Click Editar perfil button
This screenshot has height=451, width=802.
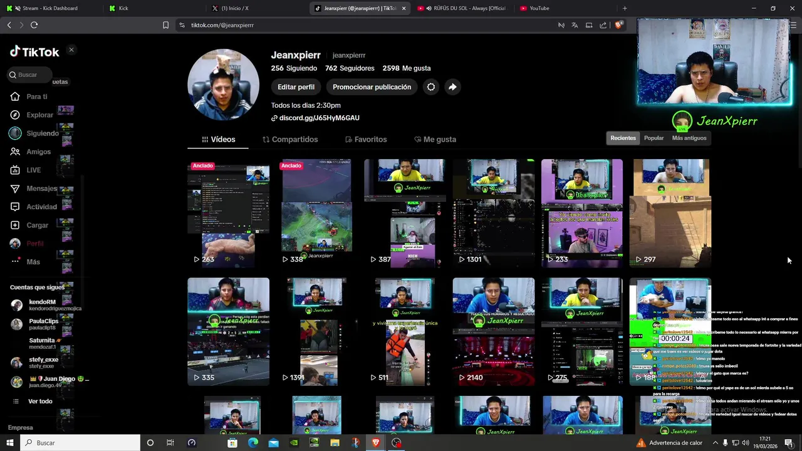point(296,87)
